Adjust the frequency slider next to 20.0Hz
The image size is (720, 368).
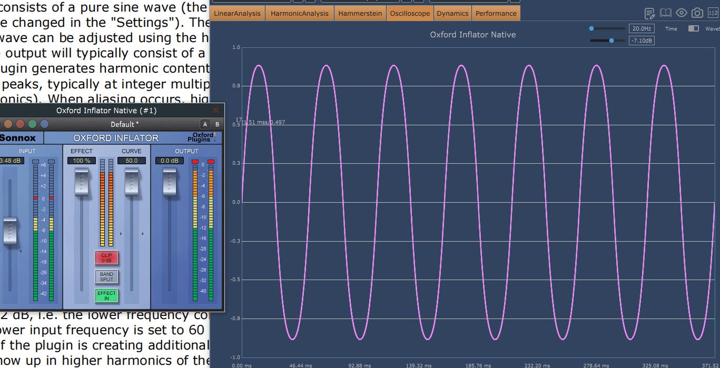(x=607, y=28)
